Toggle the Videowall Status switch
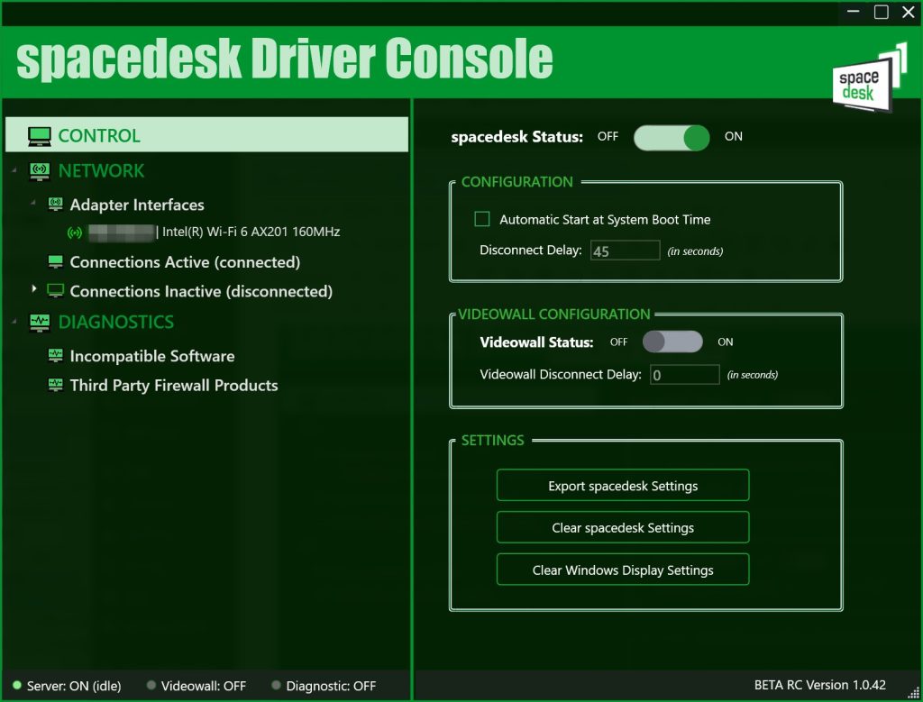This screenshot has height=702, width=923. pyautogui.click(x=672, y=342)
